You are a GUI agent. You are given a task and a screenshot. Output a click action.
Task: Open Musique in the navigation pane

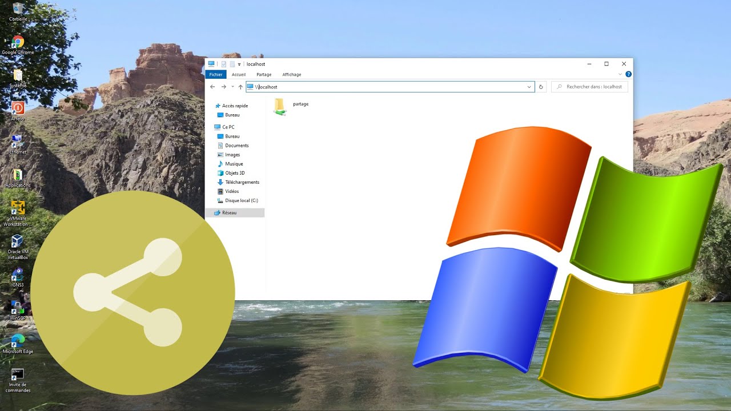tap(230, 164)
